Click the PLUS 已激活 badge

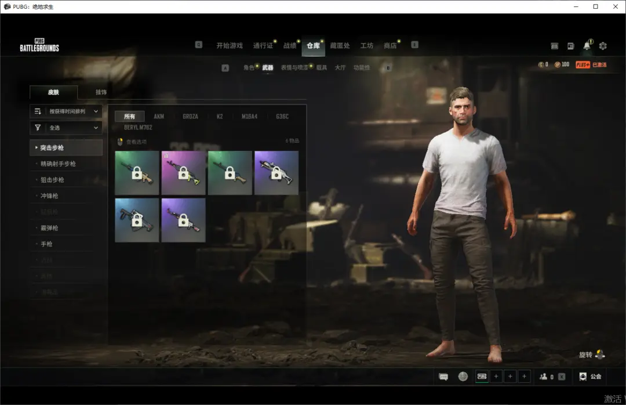[591, 64]
